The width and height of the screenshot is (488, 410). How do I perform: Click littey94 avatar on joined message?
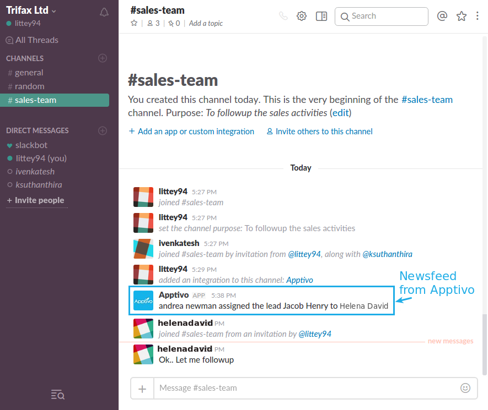coord(143,197)
